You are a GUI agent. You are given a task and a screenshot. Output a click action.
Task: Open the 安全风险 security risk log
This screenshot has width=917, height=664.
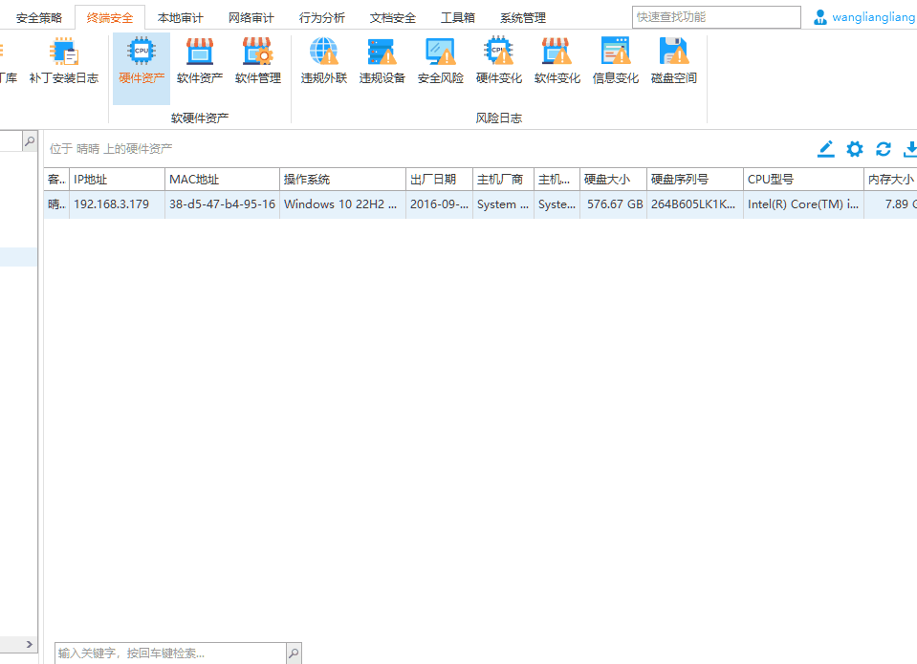pyautogui.click(x=441, y=61)
